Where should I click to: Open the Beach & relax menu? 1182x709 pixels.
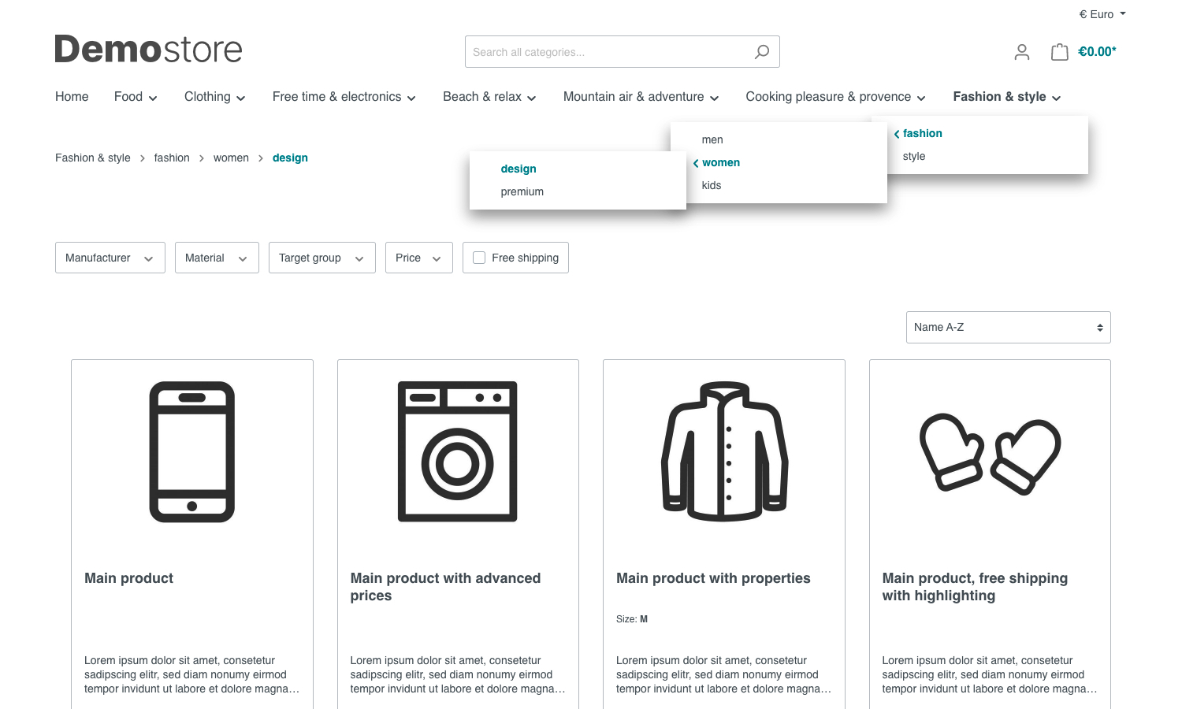coord(489,97)
